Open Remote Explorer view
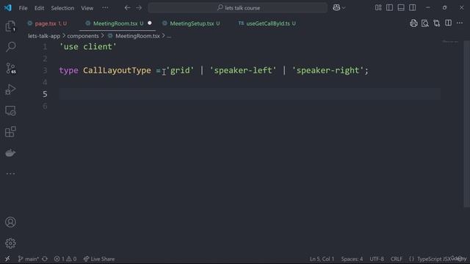 pos(10,111)
